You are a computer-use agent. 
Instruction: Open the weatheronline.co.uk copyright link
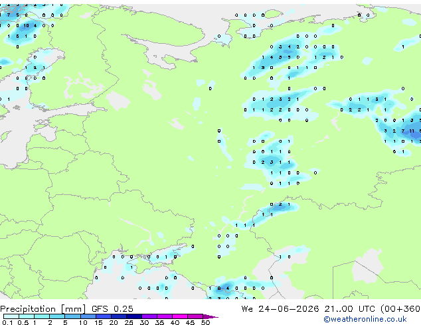pyautogui.click(x=365, y=319)
